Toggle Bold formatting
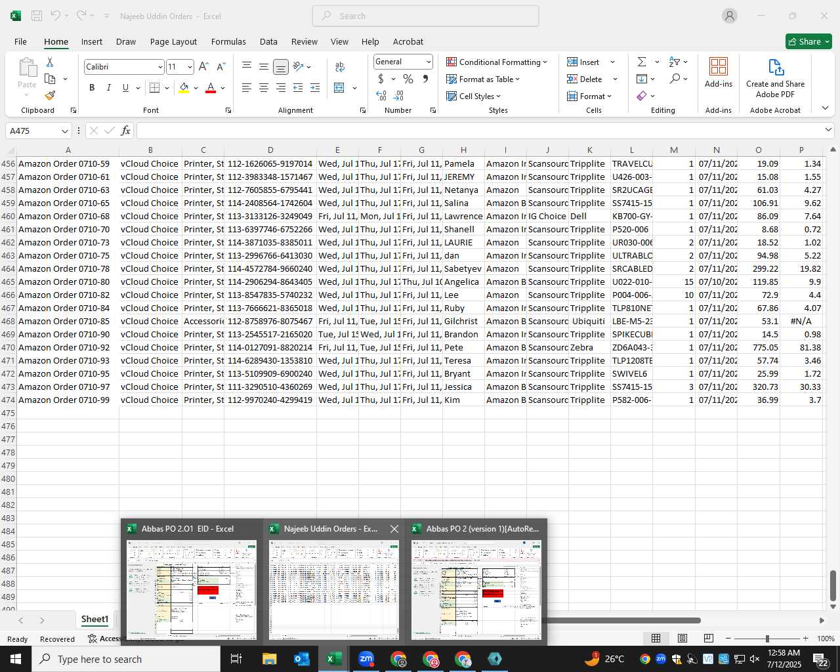The width and height of the screenshot is (840, 672). tap(92, 88)
